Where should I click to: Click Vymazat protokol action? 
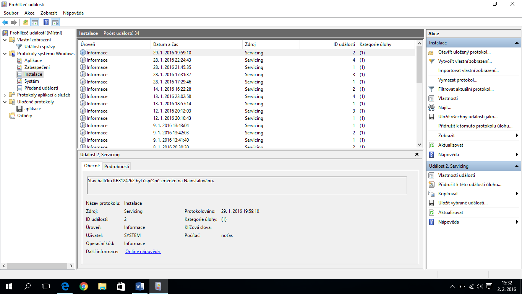pos(458,80)
